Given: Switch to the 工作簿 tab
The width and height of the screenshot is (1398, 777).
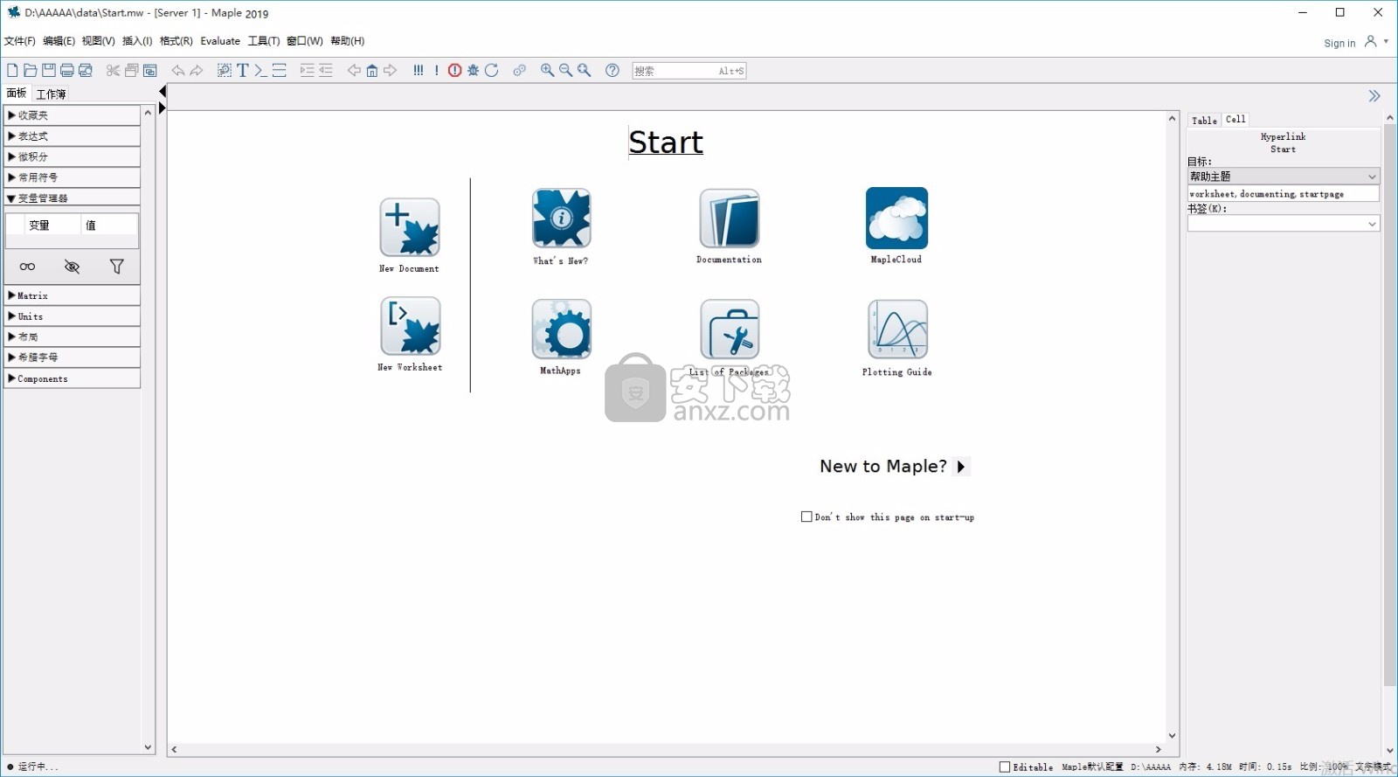Looking at the screenshot, I should click(51, 94).
